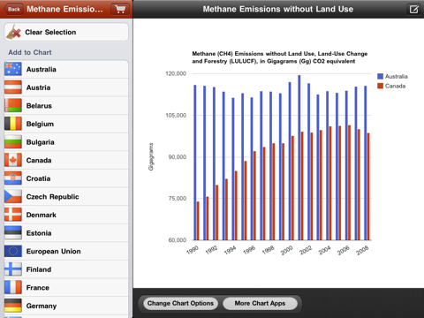This screenshot has width=424, height=318.
Task: Add Denmark to the chart
Action: click(x=66, y=215)
